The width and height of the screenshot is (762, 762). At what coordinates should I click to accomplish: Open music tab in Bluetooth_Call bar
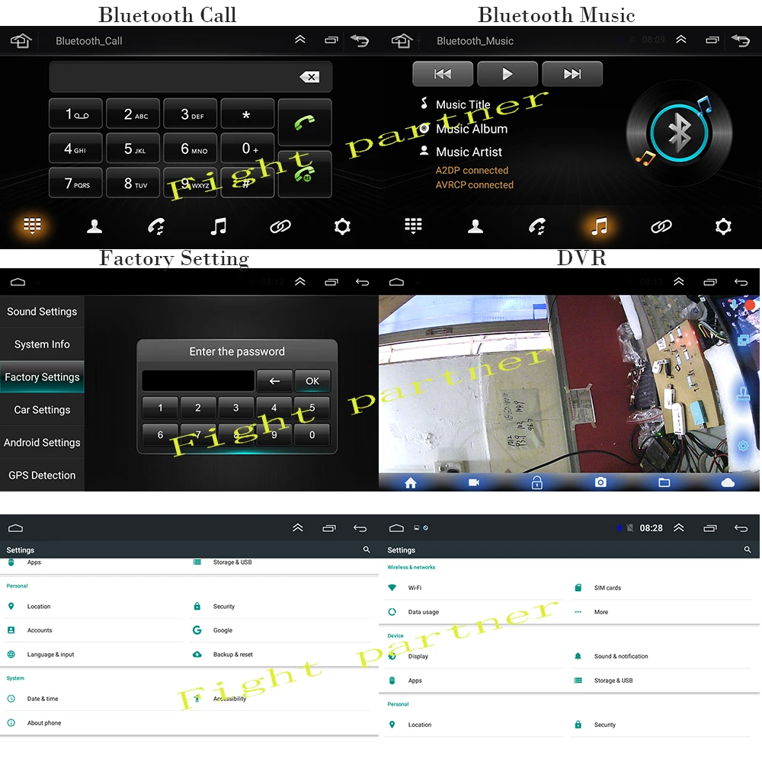click(x=218, y=226)
